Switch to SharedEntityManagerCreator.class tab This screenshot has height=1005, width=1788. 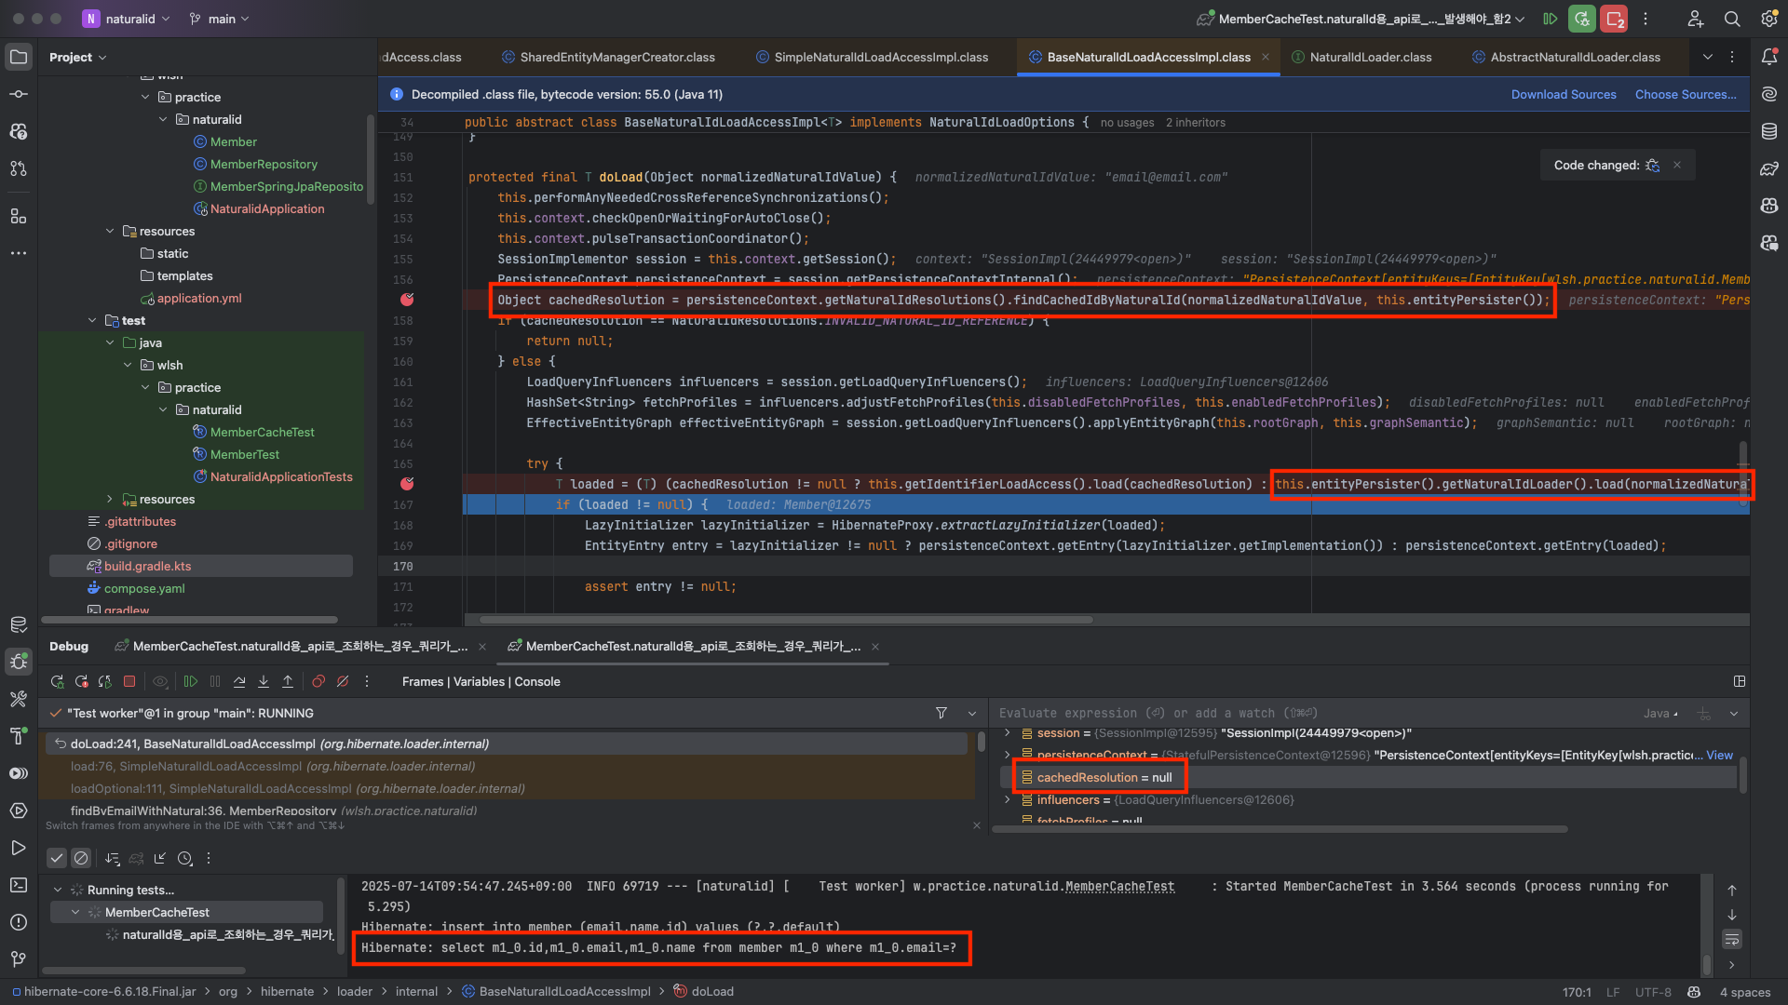609,58
